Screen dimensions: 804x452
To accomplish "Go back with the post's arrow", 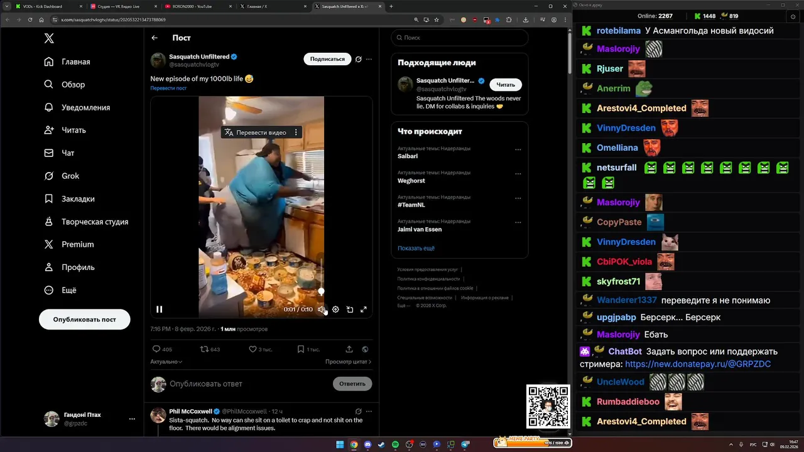I will (x=155, y=38).
